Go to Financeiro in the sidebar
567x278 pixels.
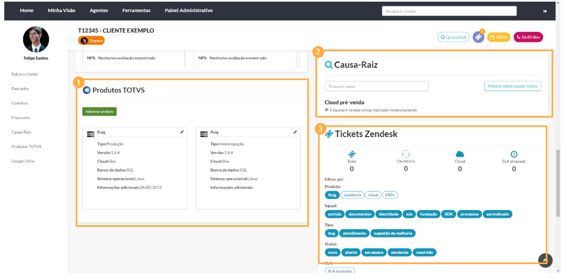(21, 117)
